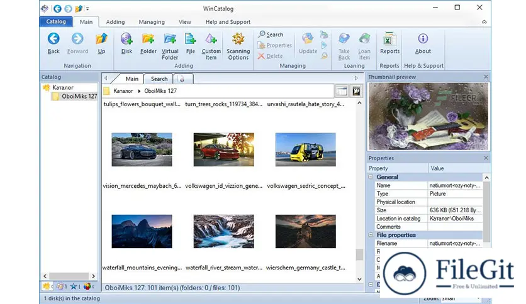This screenshot has width=526, height=304.
Task: Close the Thumbnail preview panel
Action: (x=486, y=77)
